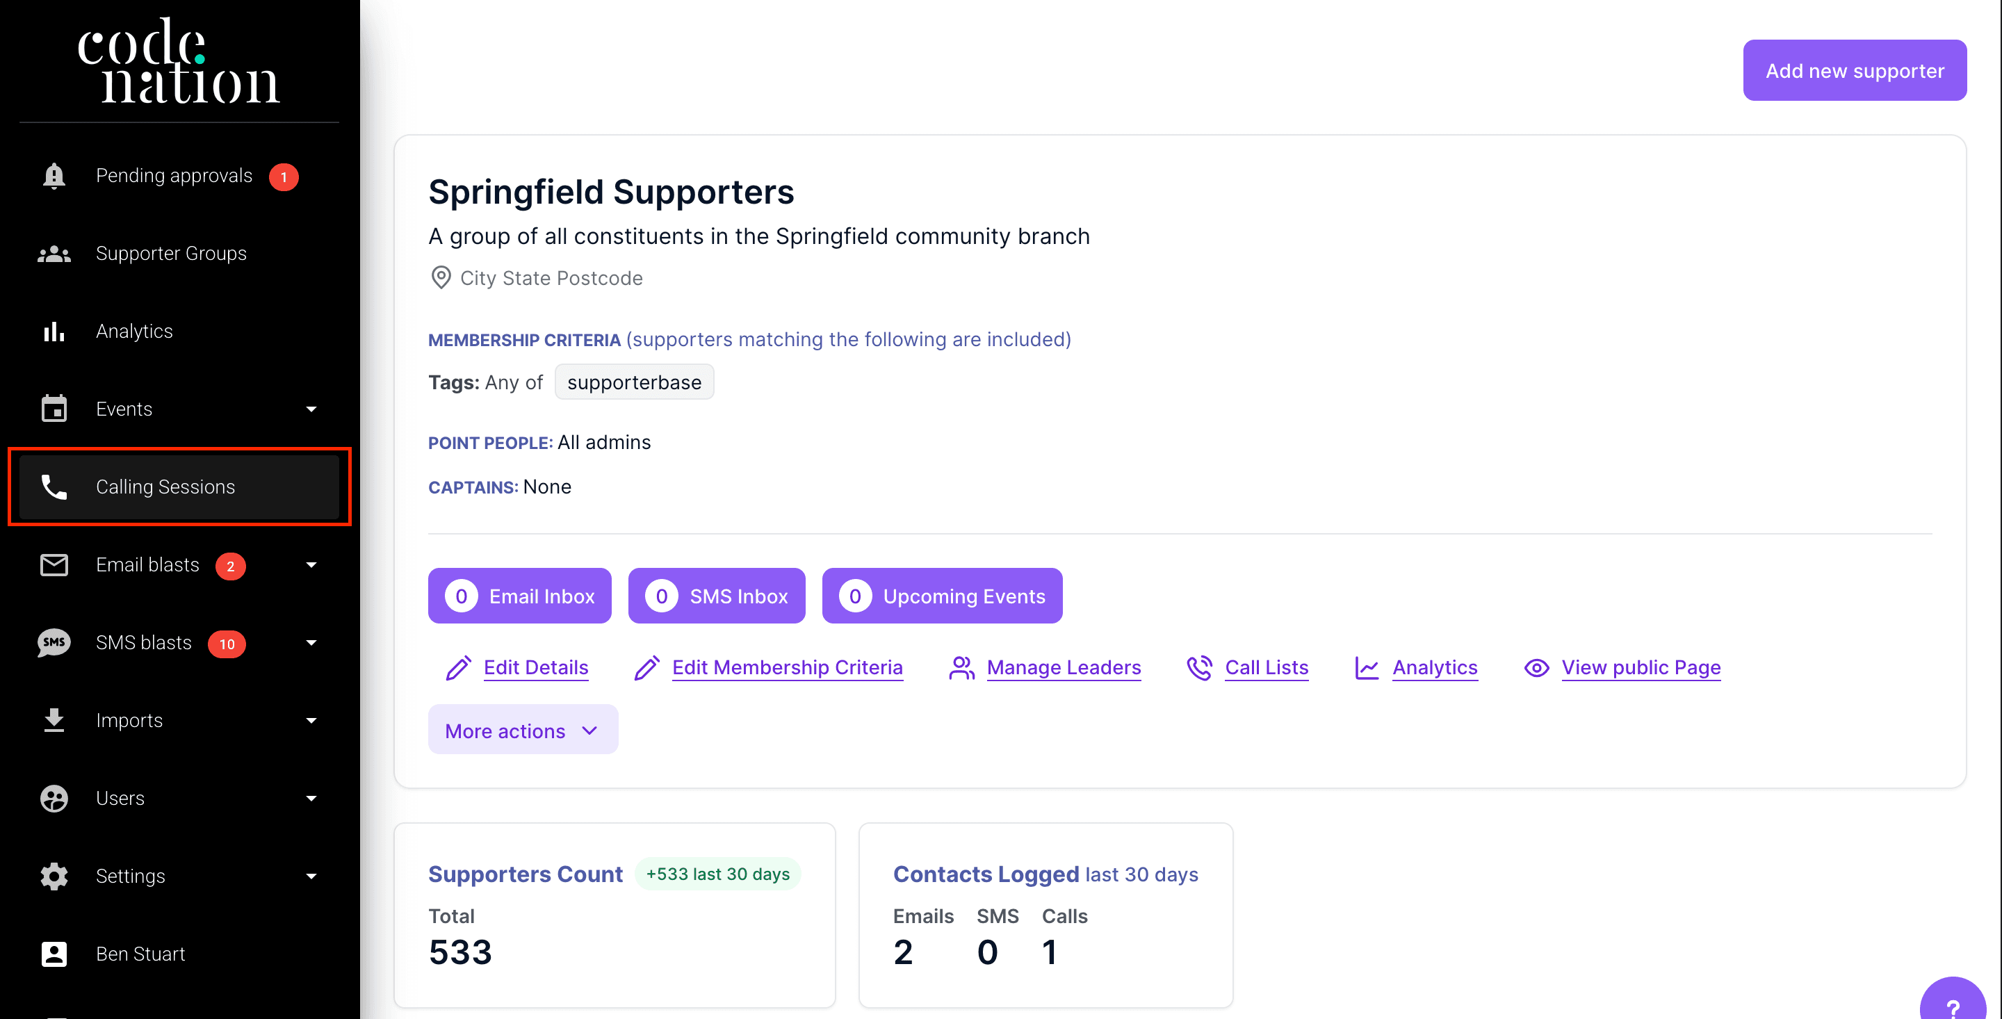Screen dimensions: 2002x1019
Task: Click the supporterbase tag chip
Action: [x=633, y=382]
